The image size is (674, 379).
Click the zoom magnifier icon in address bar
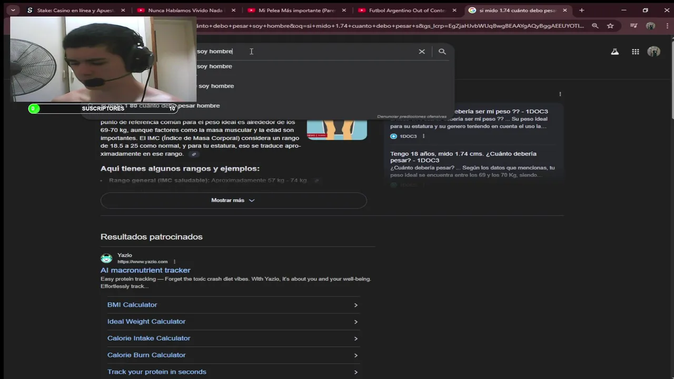(x=595, y=26)
